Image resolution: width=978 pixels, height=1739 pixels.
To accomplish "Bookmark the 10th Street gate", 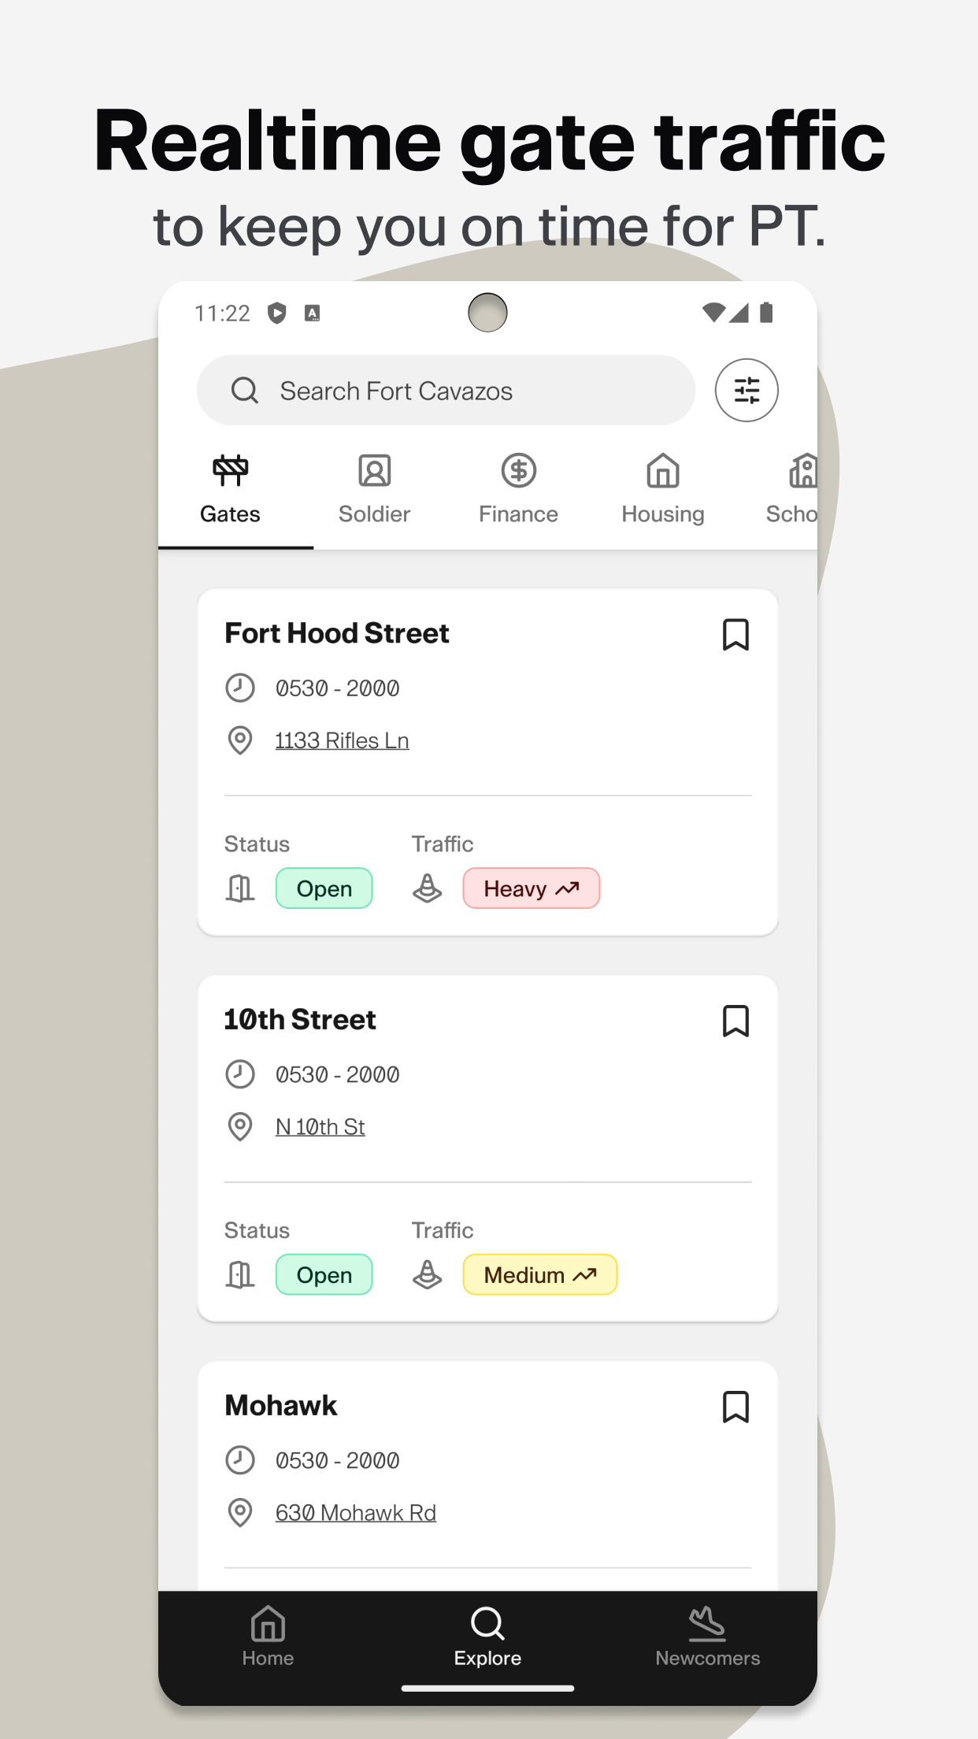I will (735, 1022).
